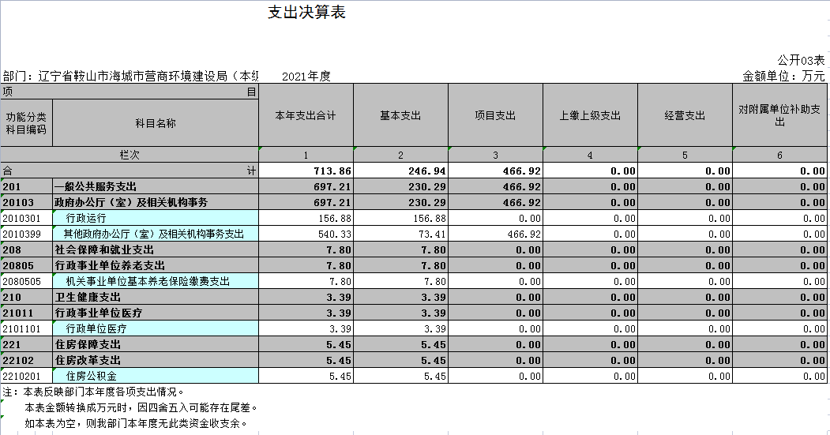
Task: Select the 住房保障支出 cell
Action: [156, 344]
